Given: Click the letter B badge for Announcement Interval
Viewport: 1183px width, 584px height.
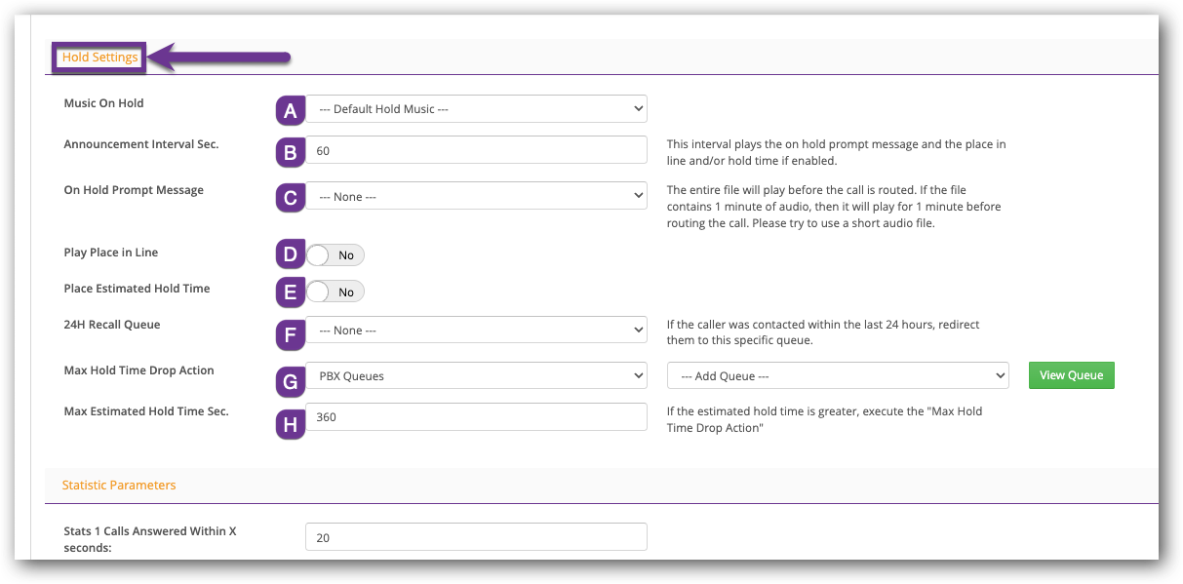Looking at the screenshot, I should (290, 151).
